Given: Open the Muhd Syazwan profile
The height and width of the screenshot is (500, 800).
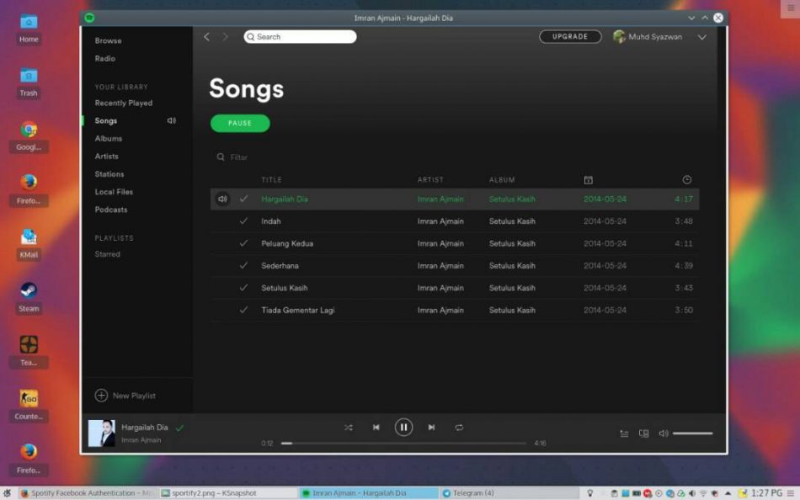Looking at the screenshot, I should tap(648, 37).
